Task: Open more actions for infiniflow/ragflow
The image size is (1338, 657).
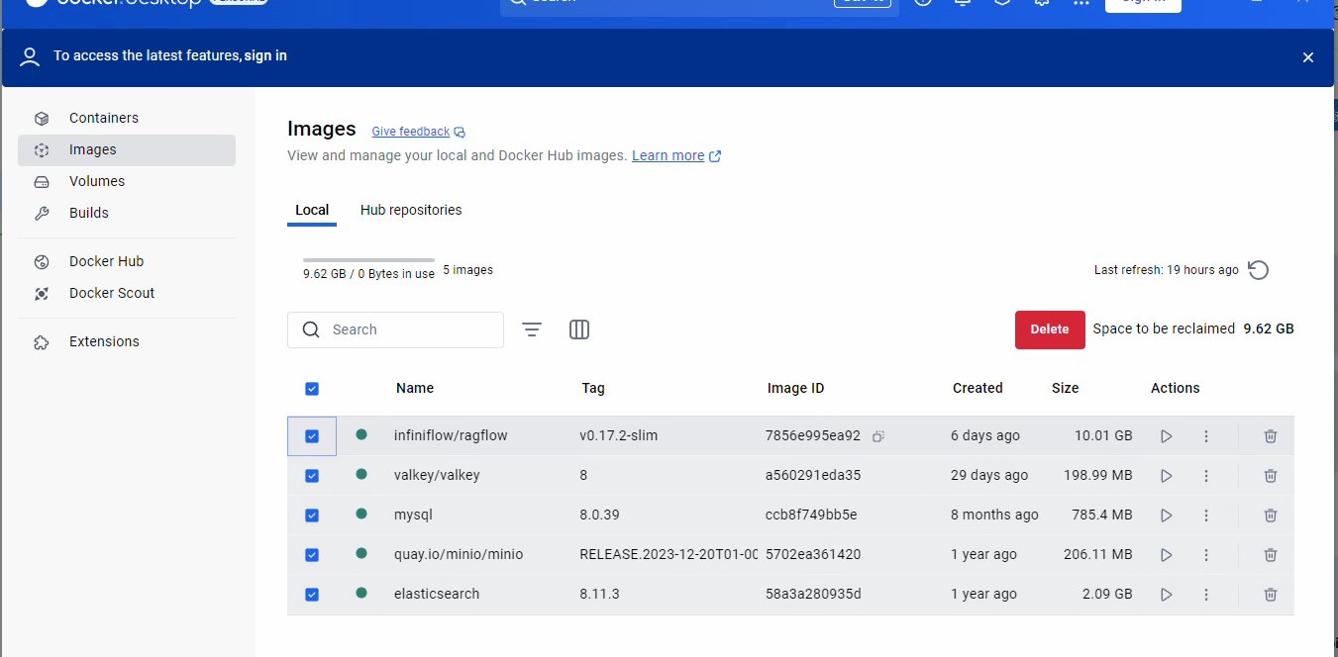Action: point(1206,436)
